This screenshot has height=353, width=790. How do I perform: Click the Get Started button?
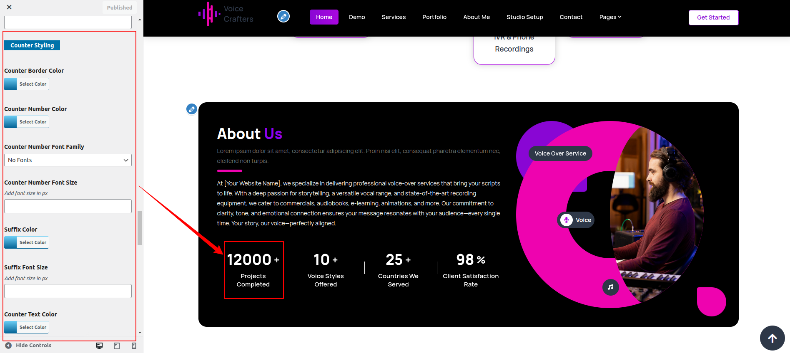(x=713, y=17)
